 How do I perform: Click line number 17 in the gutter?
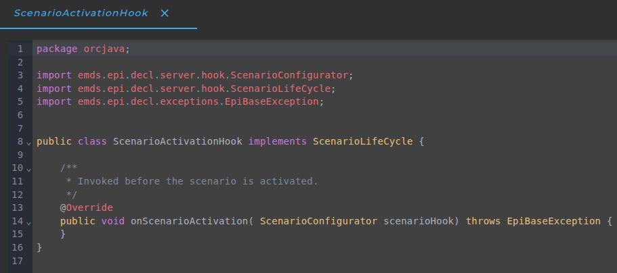pos(18,261)
